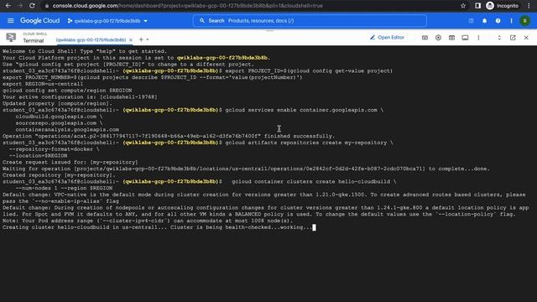Open the qwiklabs-gcp project picker dropdown

(107, 21)
